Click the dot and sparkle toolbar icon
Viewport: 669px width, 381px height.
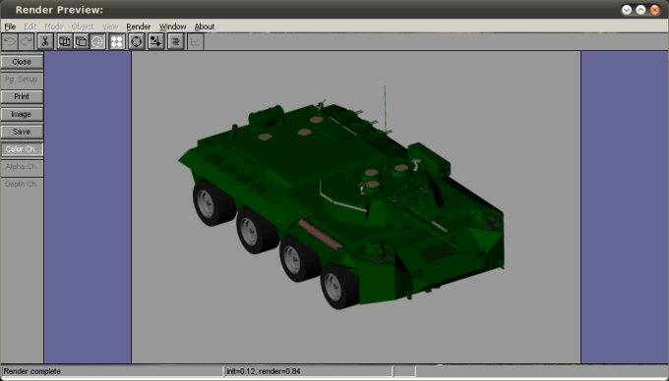pyautogui.click(x=156, y=41)
